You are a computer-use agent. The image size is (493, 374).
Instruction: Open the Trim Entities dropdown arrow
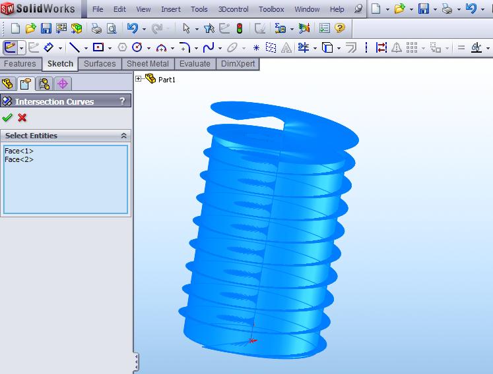tap(315, 49)
